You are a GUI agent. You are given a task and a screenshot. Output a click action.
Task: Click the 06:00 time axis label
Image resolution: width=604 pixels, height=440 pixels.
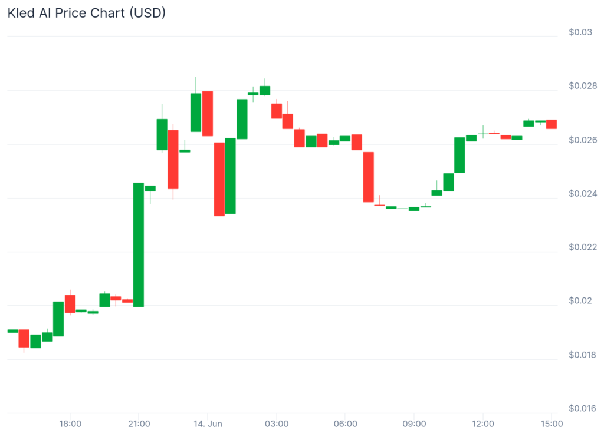[345, 424]
